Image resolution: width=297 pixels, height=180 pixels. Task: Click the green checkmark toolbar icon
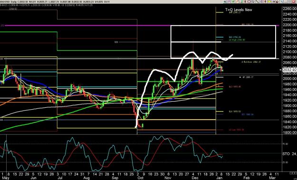[233, 2]
